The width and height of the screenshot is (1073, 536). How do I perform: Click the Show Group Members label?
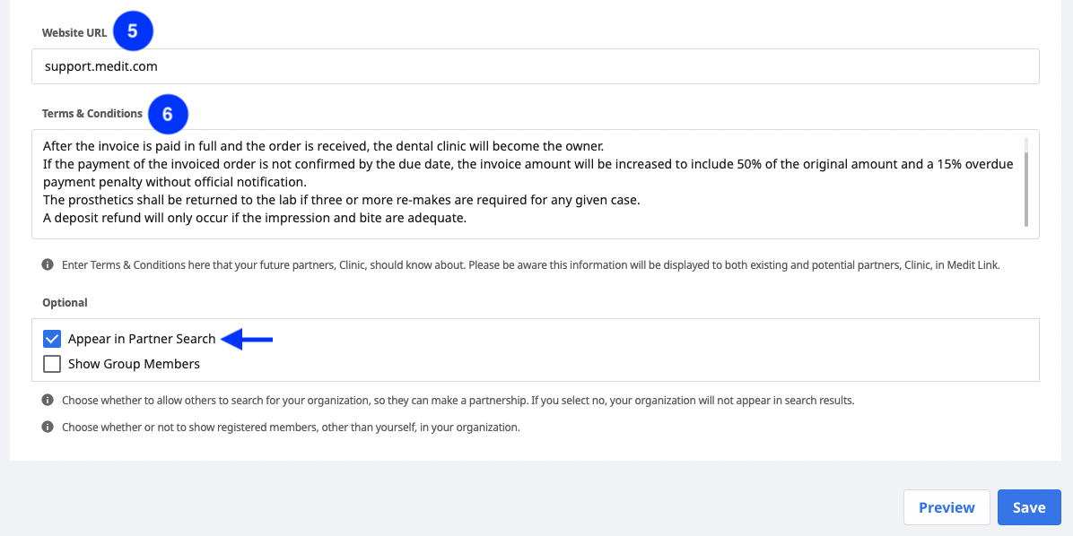pos(135,364)
